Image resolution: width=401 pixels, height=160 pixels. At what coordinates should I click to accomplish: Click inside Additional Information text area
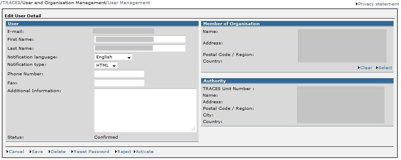click(145, 110)
